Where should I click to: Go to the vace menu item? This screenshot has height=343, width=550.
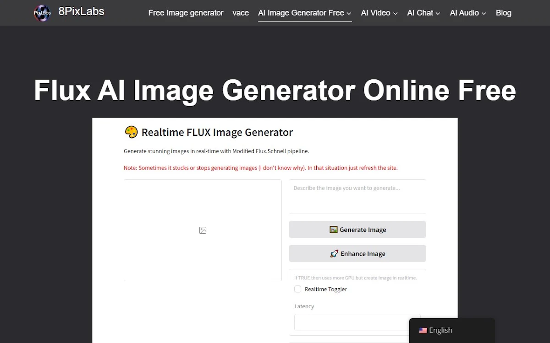tap(241, 13)
